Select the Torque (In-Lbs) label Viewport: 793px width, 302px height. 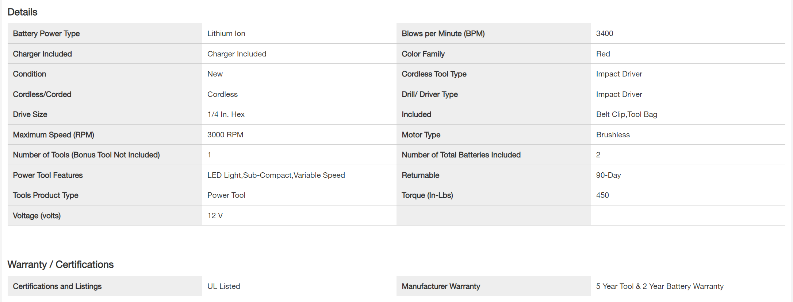[x=427, y=195]
